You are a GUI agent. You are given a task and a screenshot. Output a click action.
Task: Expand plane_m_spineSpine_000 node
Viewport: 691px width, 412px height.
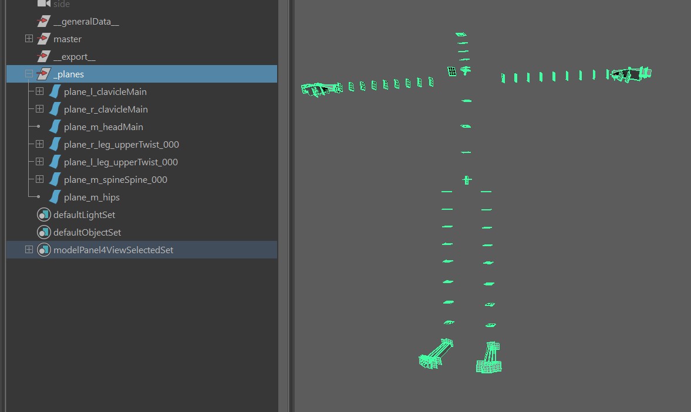click(39, 180)
